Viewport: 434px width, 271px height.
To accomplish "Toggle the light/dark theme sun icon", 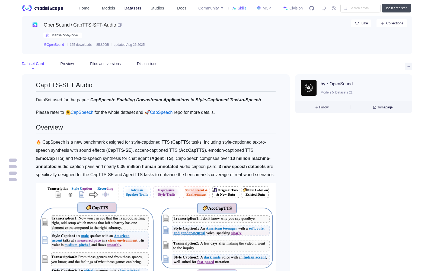I will pyautogui.click(x=324, y=8).
